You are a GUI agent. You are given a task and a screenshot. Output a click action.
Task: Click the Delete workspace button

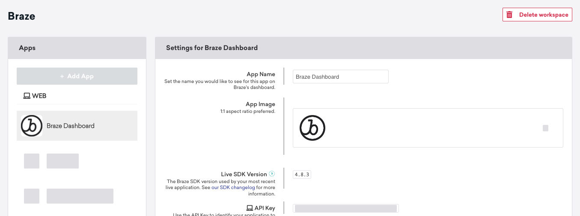[x=537, y=15]
